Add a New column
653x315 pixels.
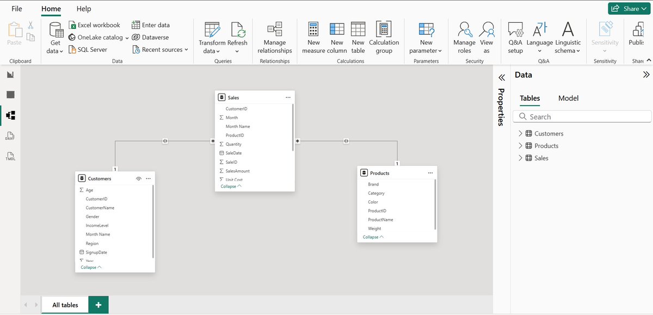click(337, 37)
